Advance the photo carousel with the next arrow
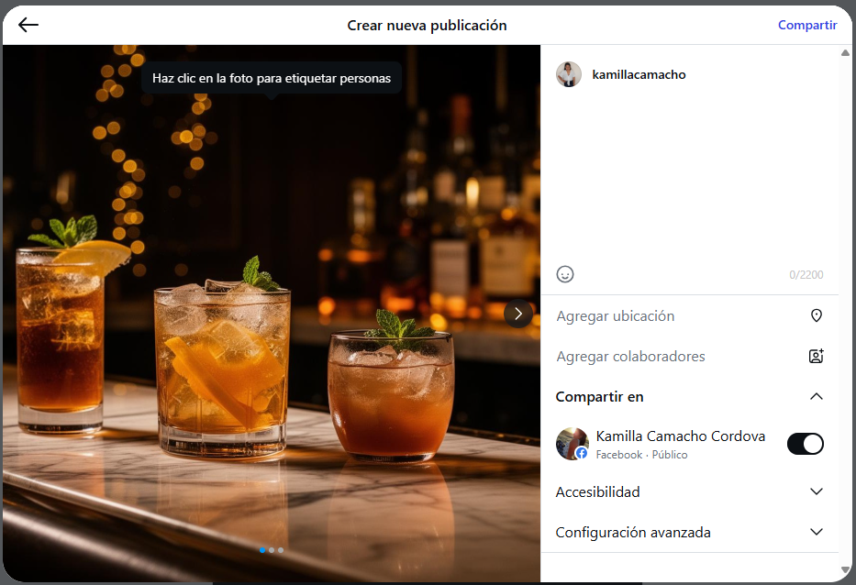The height and width of the screenshot is (585, 856). pyautogui.click(x=517, y=314)
